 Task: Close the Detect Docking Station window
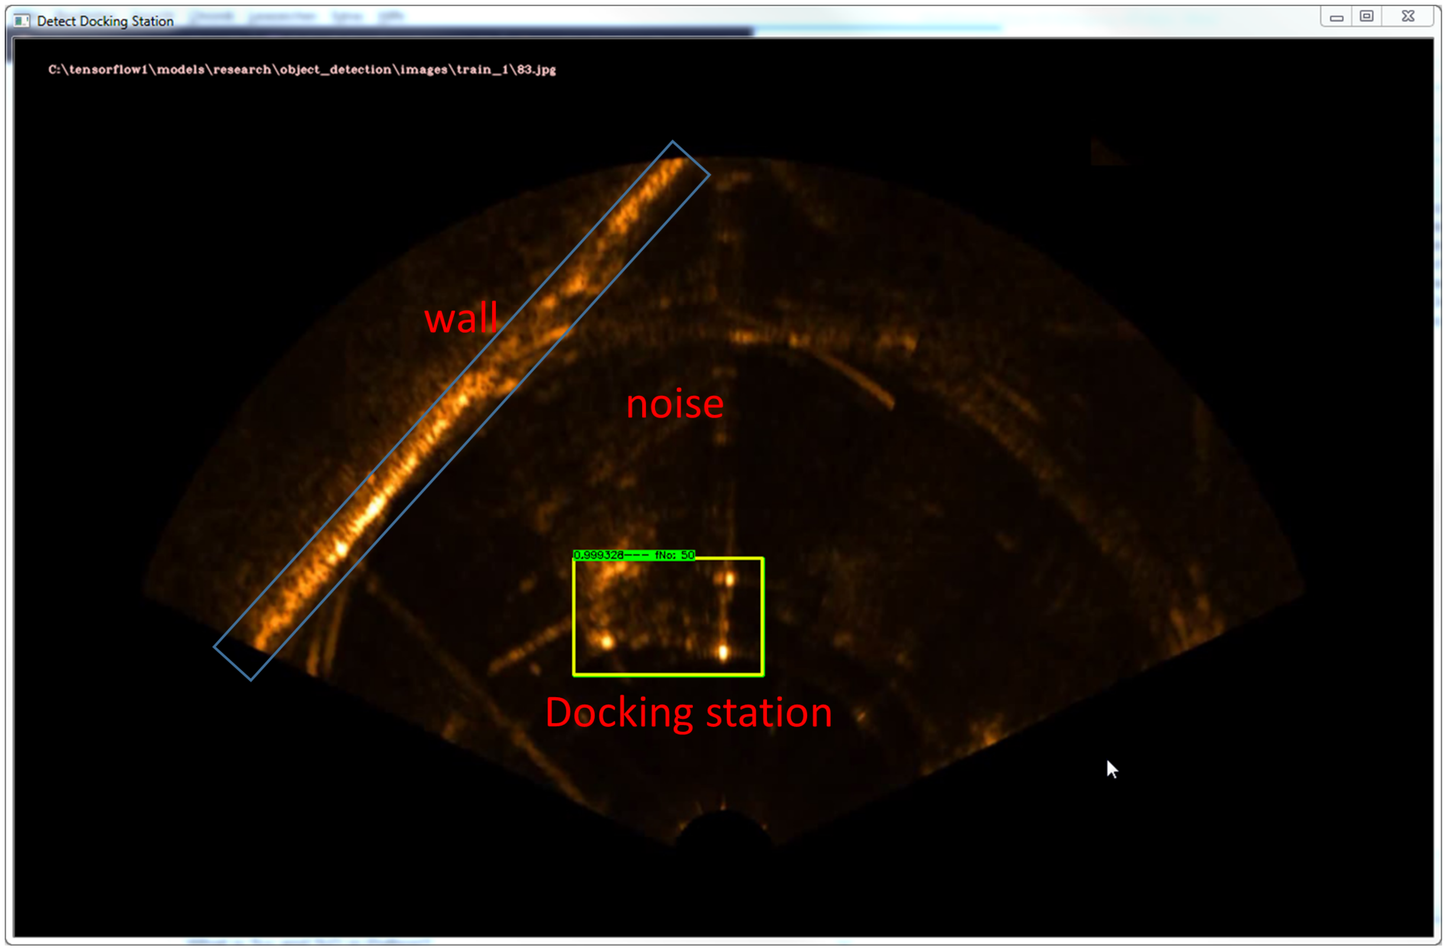[x=1408, y=16]
